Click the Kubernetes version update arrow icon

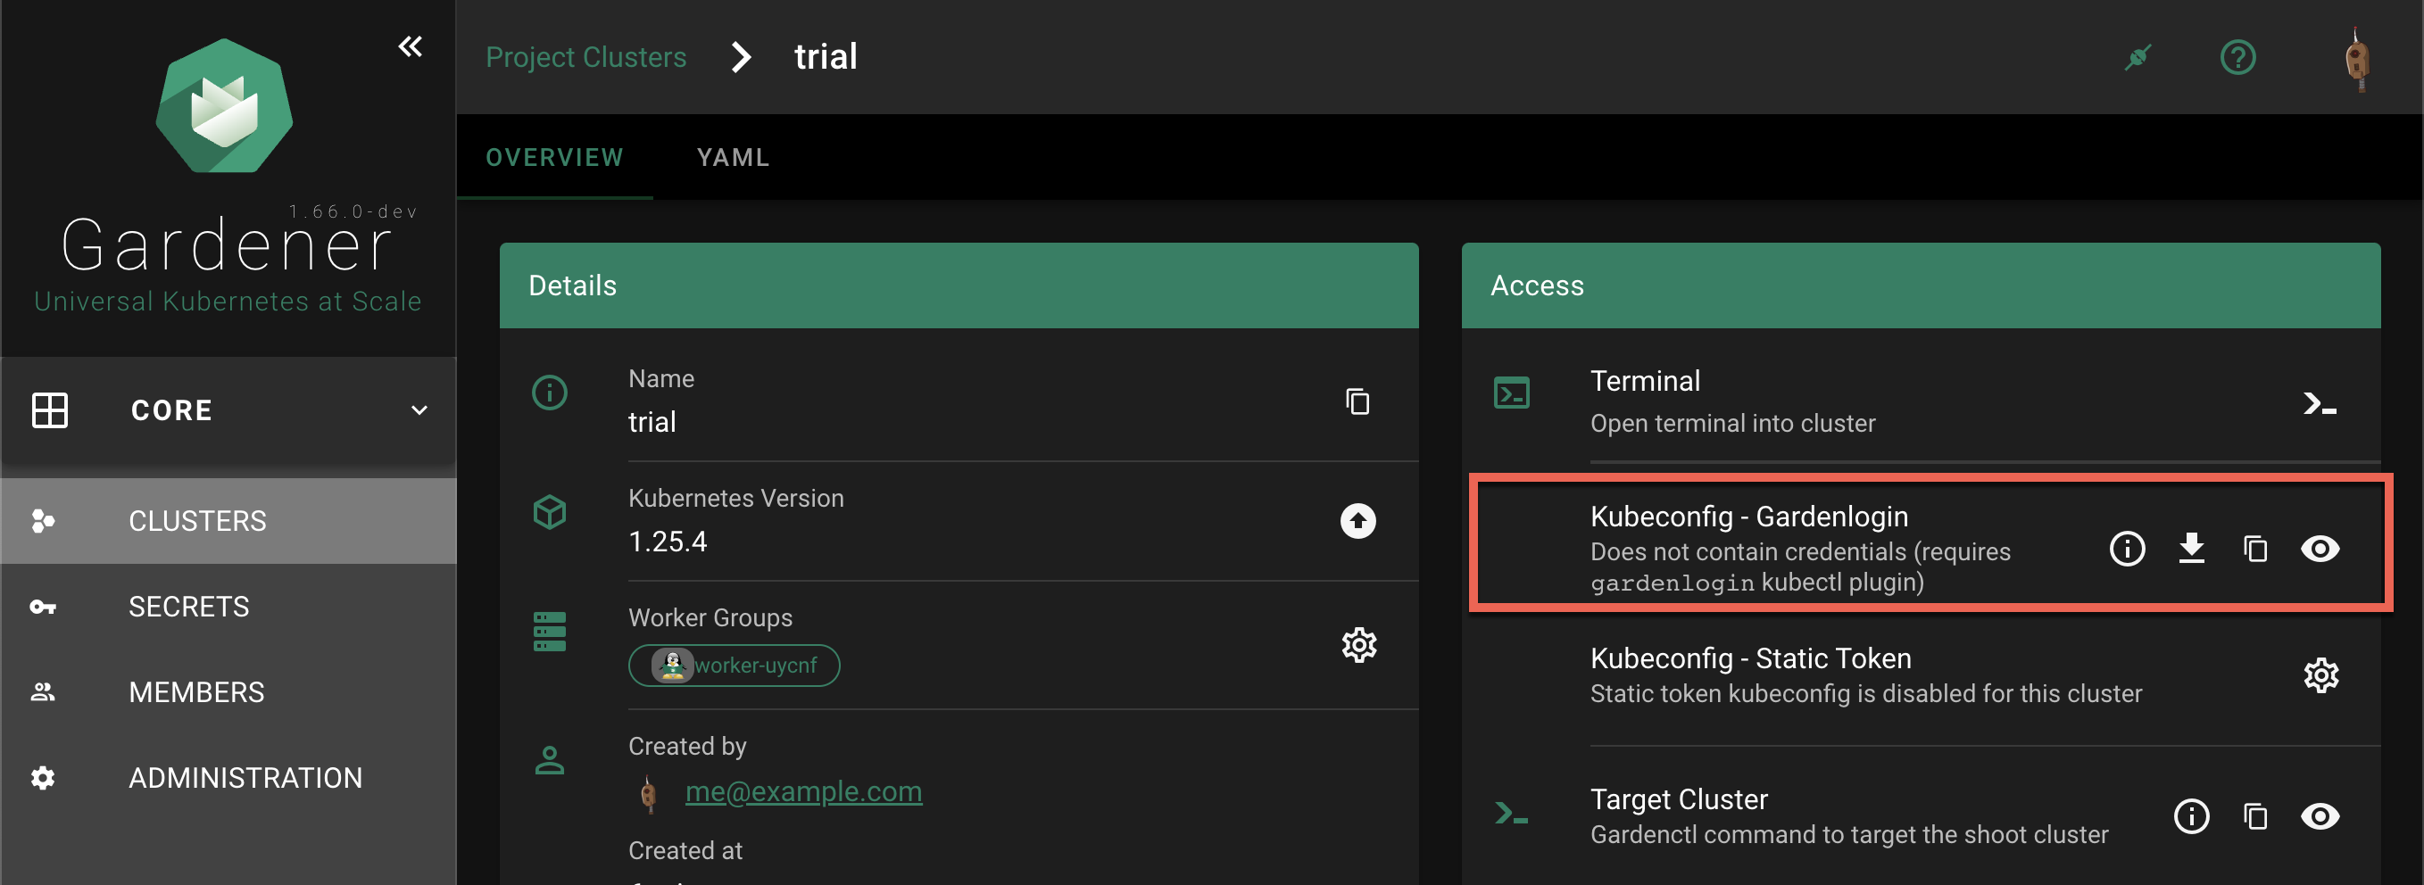(x=1357, y=521)
